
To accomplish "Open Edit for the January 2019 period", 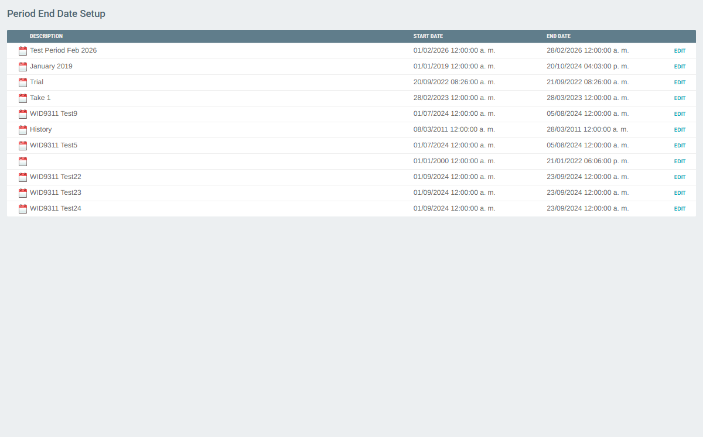I will (x=680, y=67).
